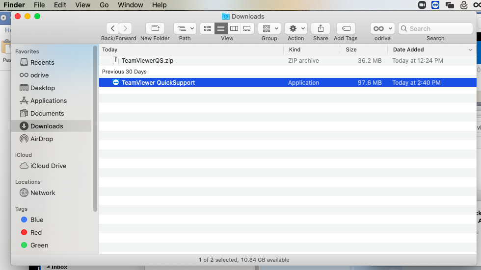The height and width of the screenshot is (270, 481).
Task: Click the 97.6 MB size value
Action: tap(370, 83)
